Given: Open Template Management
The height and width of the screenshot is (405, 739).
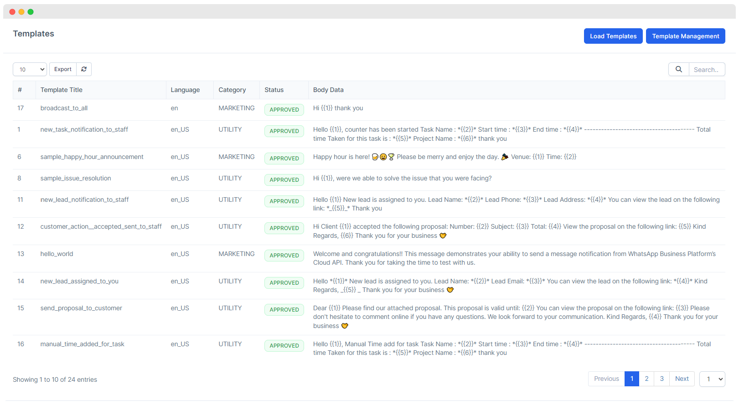Looking at the screenshot, I should coord(685,36).
